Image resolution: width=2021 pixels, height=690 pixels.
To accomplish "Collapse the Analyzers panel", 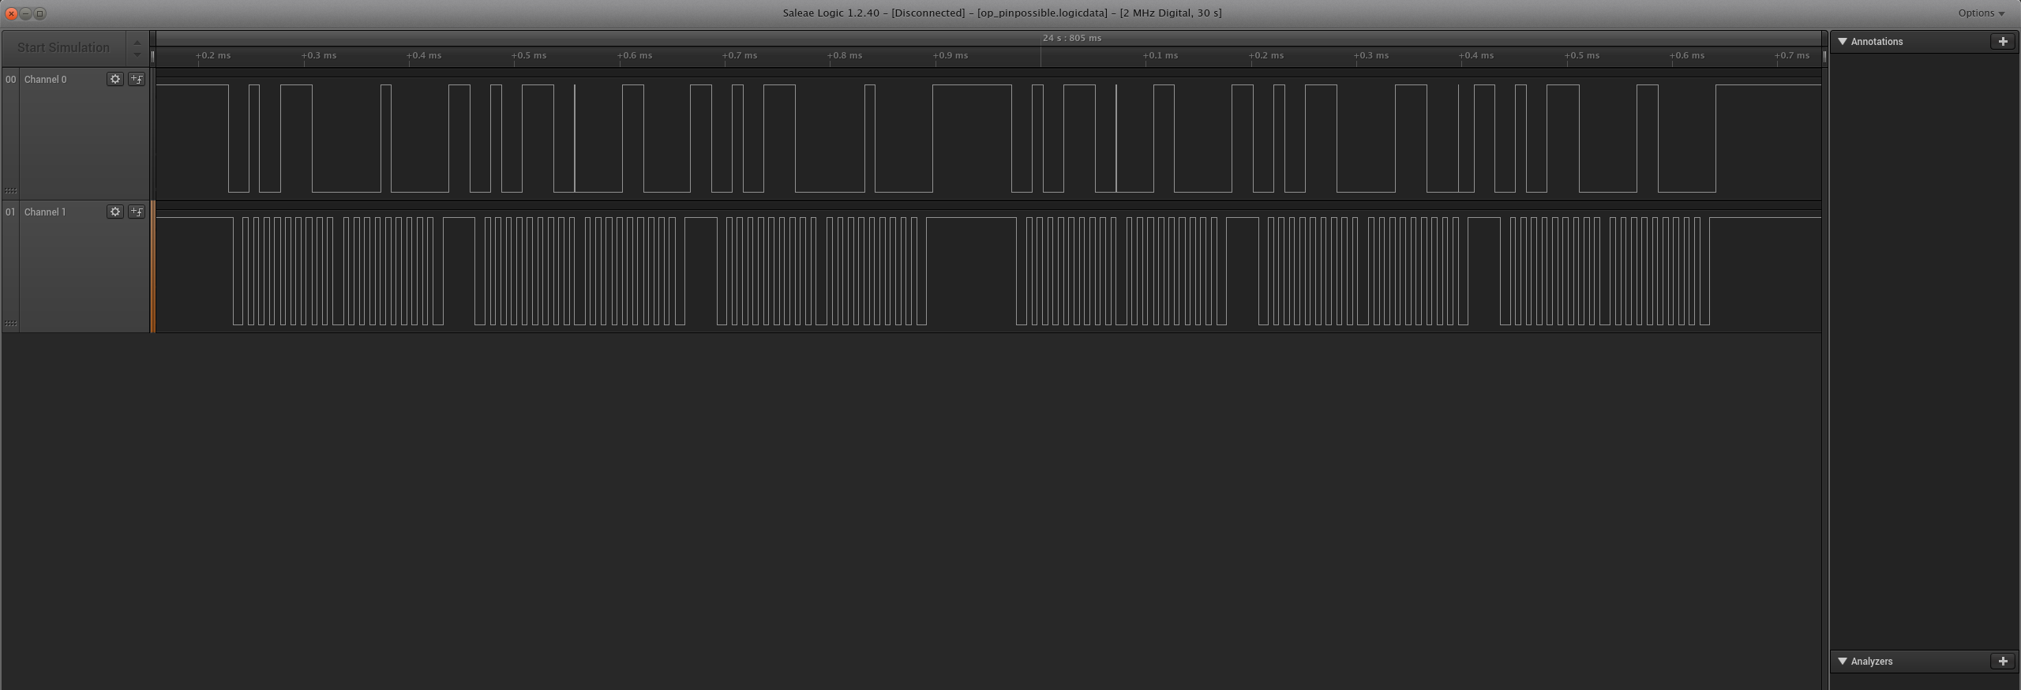I will tap(1843, 662).
